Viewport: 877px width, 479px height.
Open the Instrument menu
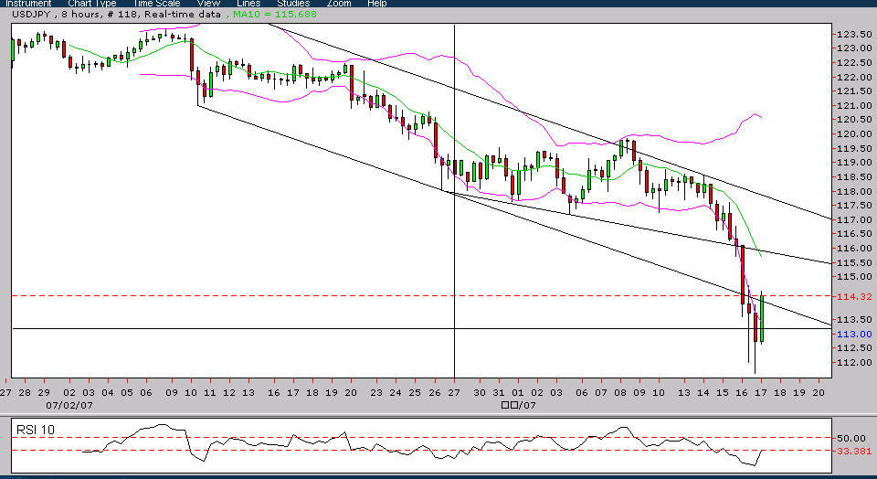pyautogui.click(x=28, y=4)
